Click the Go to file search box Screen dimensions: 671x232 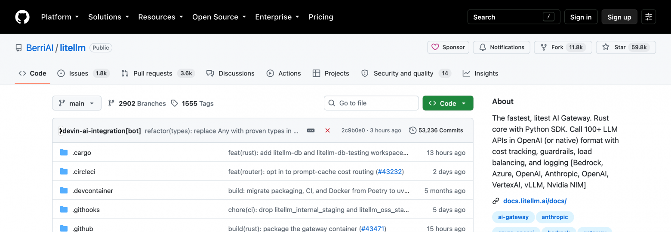point(371,103)
